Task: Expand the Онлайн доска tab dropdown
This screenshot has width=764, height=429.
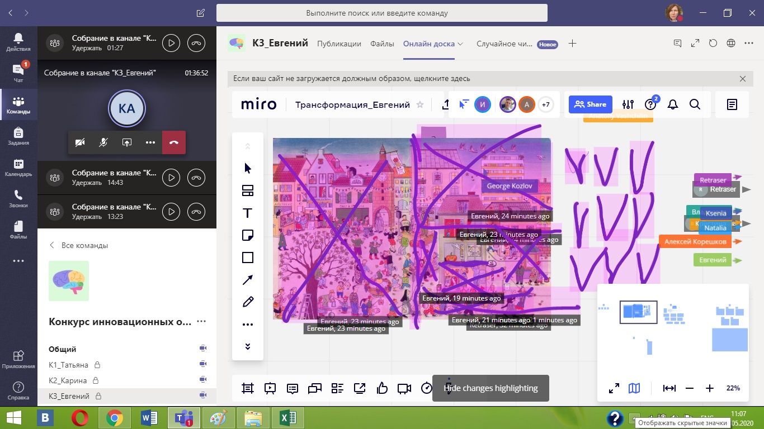Action: pyautogui.click(x=460, y=44)
